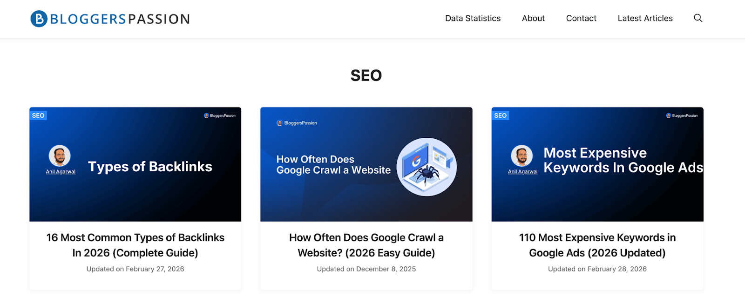Click the BloggersPassion B logo icon
This screenshot has width=745, height=304.
click(x=39, y=19)
